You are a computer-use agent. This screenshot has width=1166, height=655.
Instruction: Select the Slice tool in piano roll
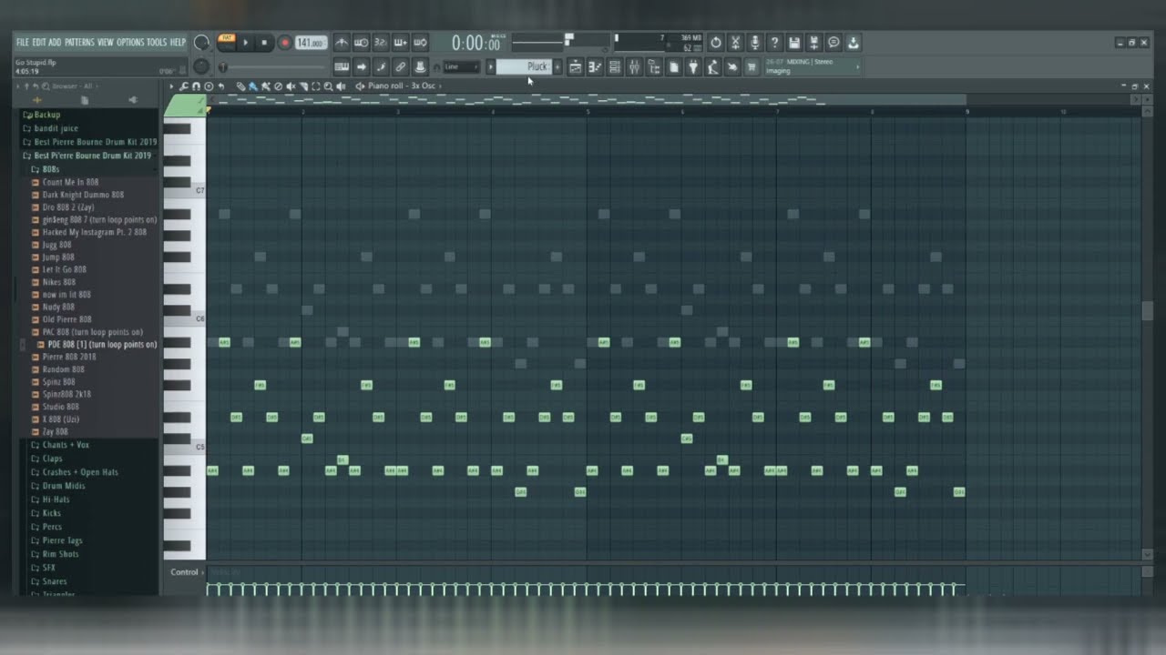coord(303,86)
